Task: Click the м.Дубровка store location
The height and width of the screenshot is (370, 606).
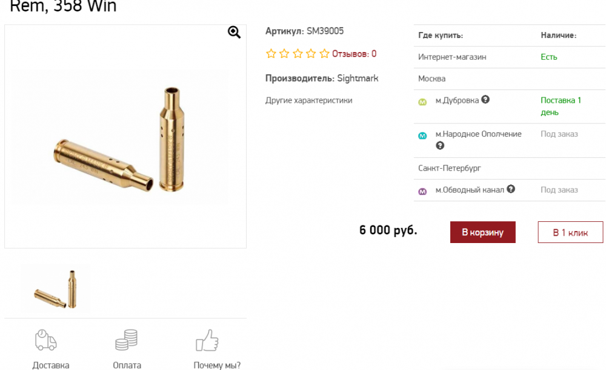Action: tap(457, 100)
